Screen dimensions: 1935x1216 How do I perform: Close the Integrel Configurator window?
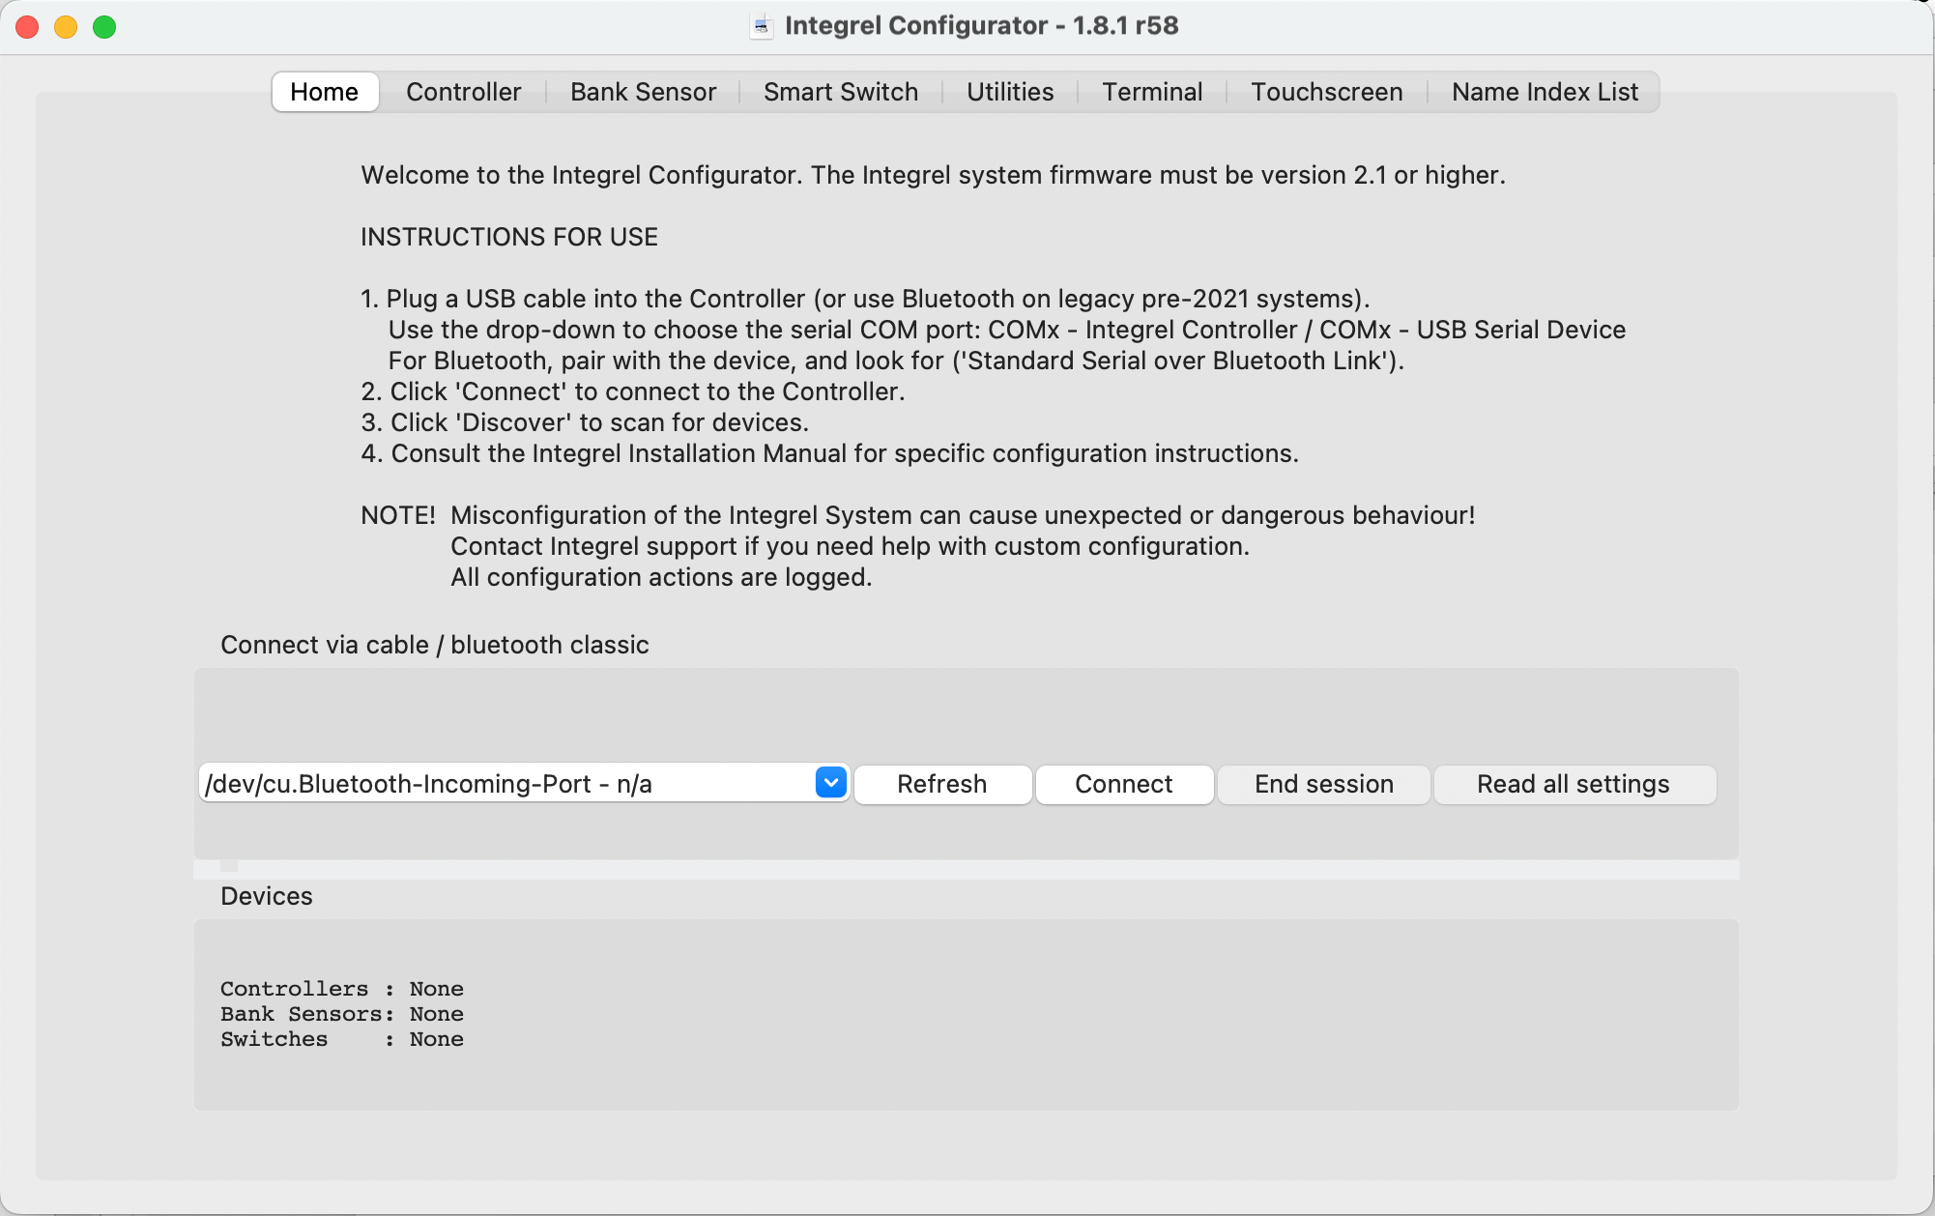[x=27, y=27]
